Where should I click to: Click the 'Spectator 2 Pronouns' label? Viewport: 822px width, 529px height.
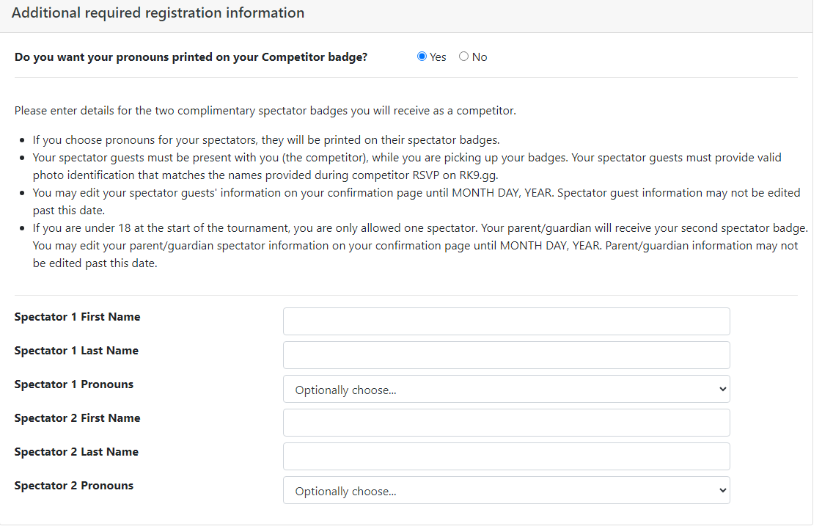point(74,486)
